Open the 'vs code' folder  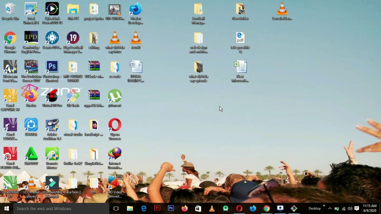[115, 70]
